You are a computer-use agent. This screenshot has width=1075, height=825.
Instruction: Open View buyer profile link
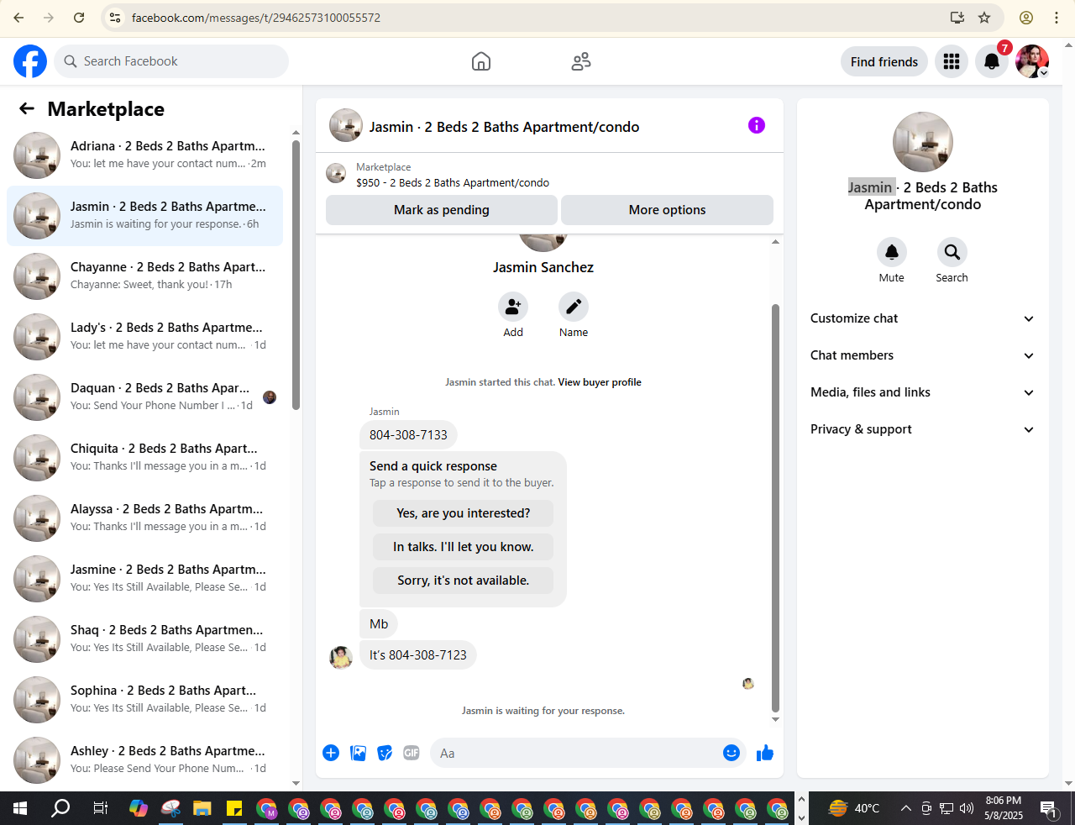(600, 382)
